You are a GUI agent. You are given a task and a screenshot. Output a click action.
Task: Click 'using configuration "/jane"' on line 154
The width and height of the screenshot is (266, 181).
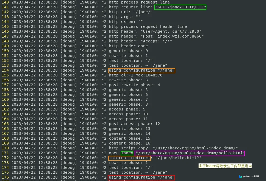(x=142, y=70)
